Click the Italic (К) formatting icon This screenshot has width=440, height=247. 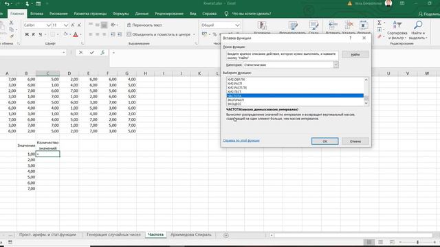34,34
